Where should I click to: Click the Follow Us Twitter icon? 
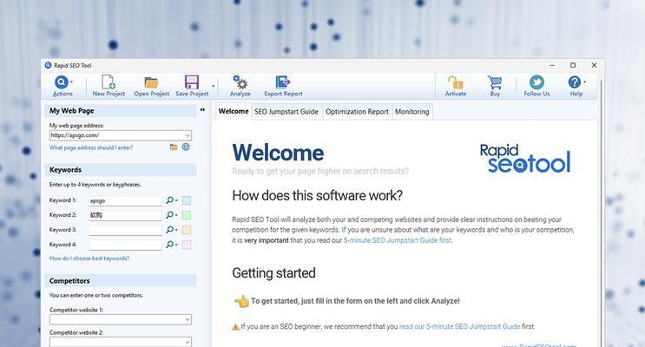pos(536,82)
